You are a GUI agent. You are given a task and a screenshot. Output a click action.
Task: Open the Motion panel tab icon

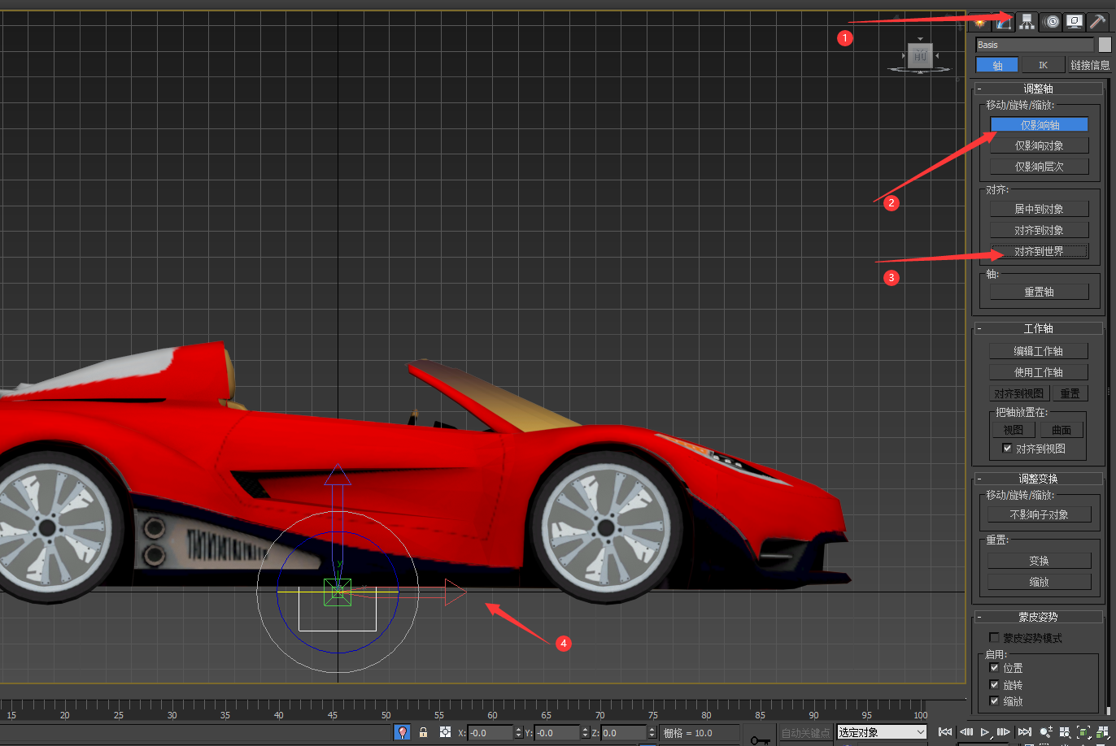1053,22
